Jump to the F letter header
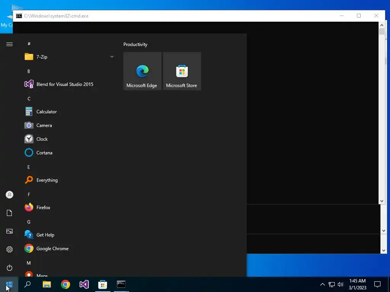390x292 pixels. (29, 195)
